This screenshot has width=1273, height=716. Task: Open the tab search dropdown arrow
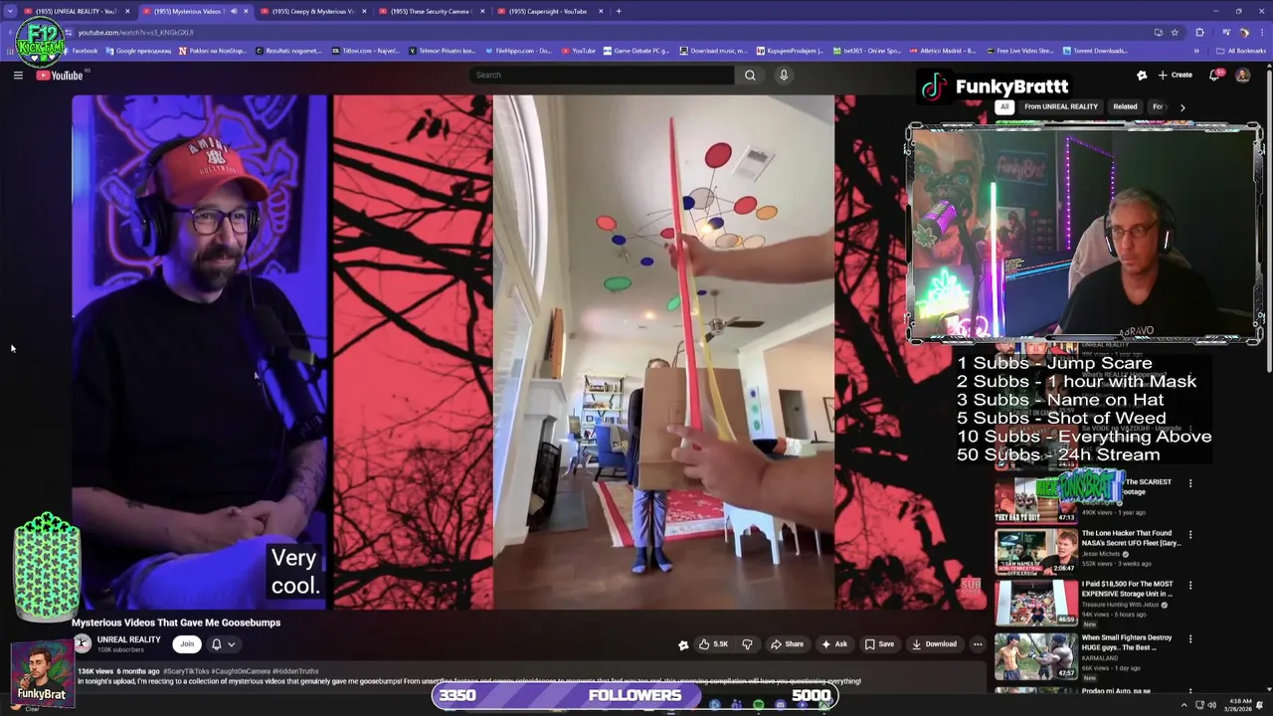click(10, 11)
